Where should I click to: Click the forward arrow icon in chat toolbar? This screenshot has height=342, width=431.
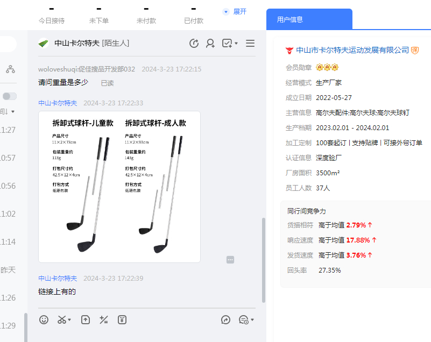point(226,320)
